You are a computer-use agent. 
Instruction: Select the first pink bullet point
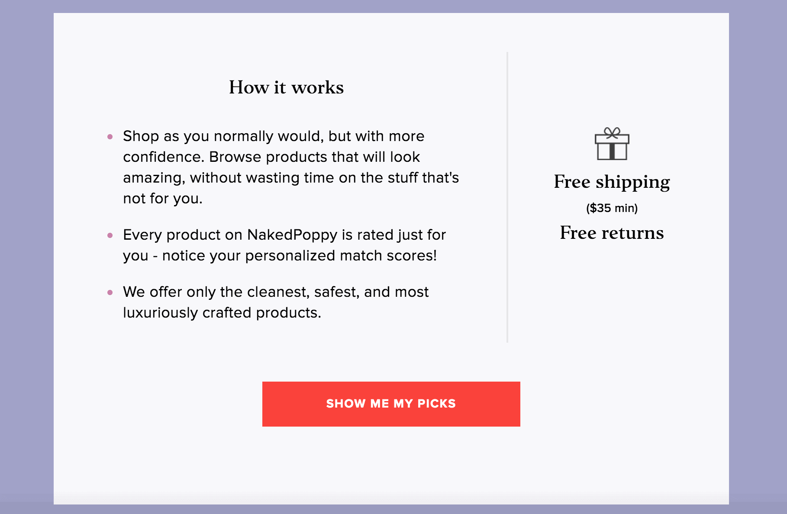point(110,137)
